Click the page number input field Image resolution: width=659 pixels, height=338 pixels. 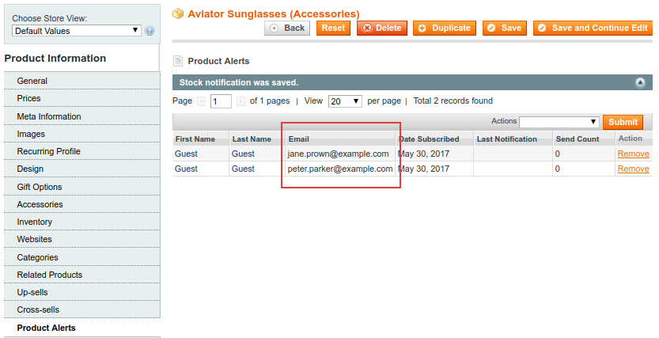point(221,101)
